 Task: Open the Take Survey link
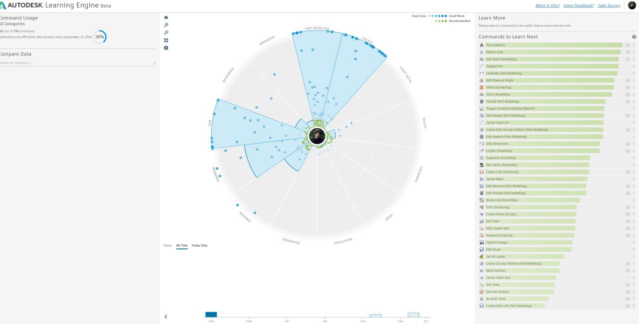click(x=609, y=5)
